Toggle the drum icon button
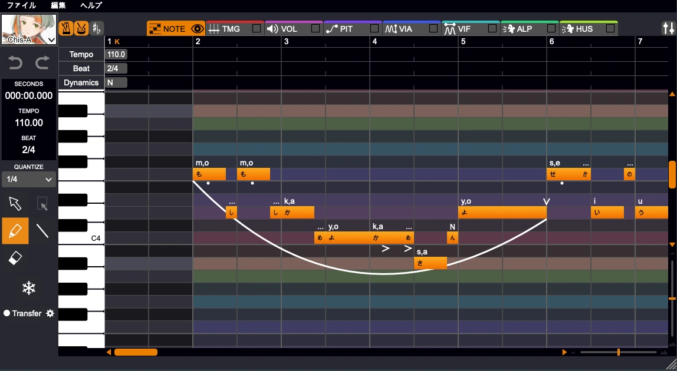Viewport: 677px width, 371px height. click(81, 28)
